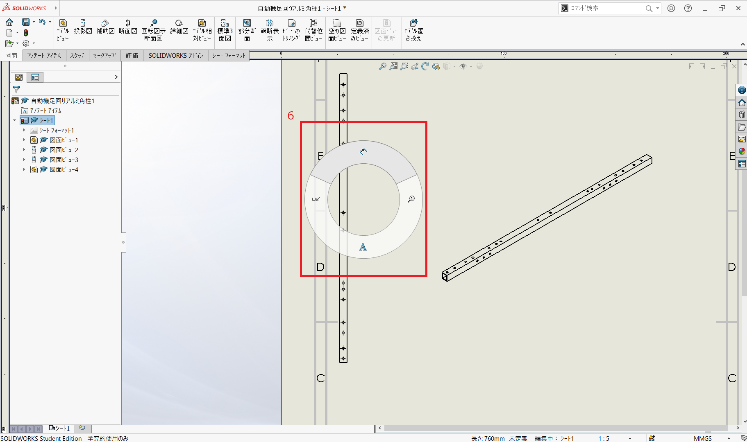The height and width of the screenshot is (442, 747).
Task: Switch to 評価 tab
Action: coord(132,56)
